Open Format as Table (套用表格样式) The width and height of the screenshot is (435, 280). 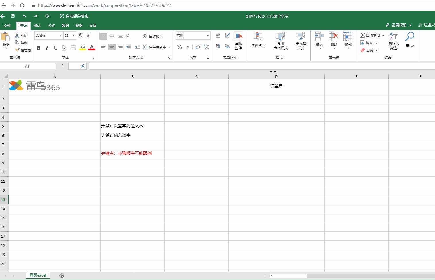click(x=281, y=41)
